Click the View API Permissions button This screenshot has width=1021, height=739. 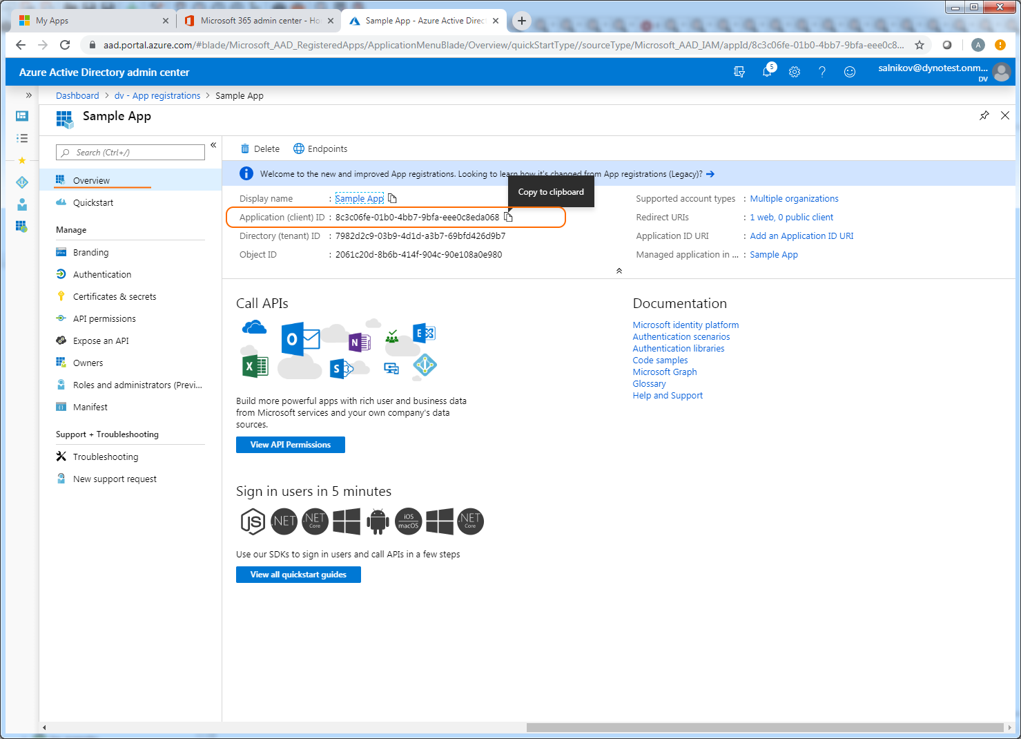290,445
